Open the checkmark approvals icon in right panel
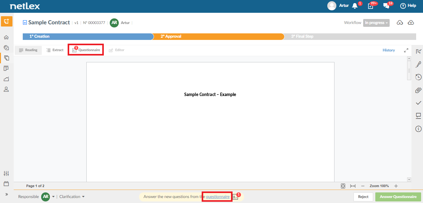Image resolution: width=423 pixels, height=203 pixels. click(x=418, y=103)
